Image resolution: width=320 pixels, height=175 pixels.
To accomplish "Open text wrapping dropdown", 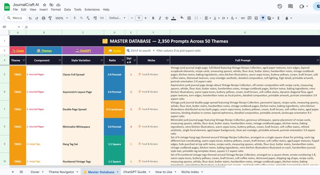I will click(x=225, y=18).
